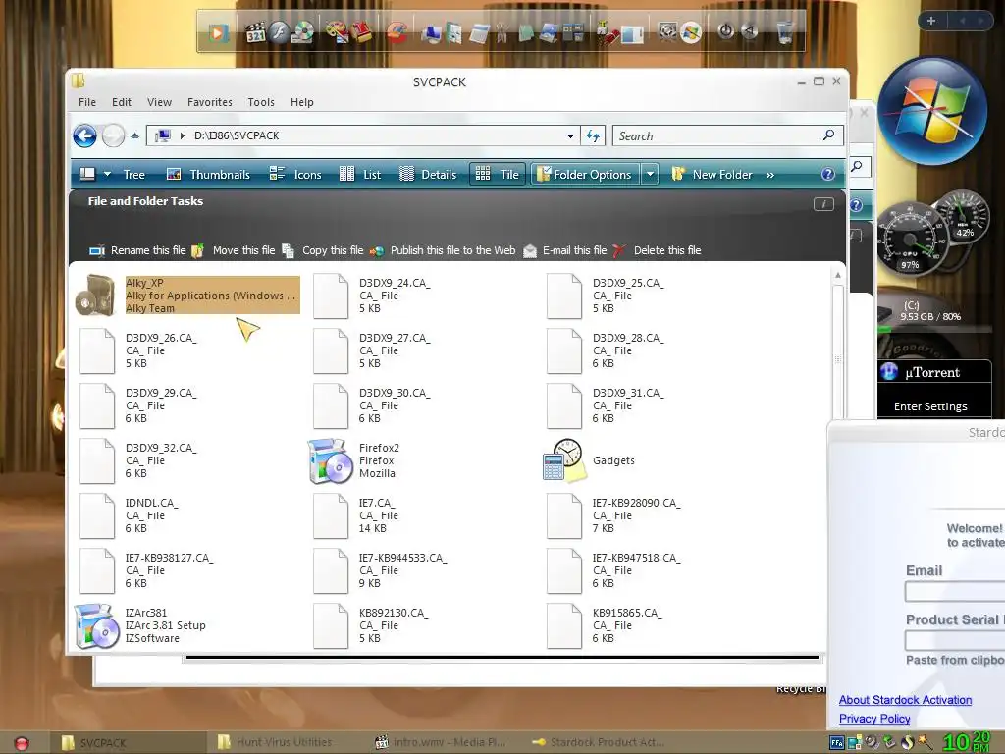Open the File menu

point(87,102)
